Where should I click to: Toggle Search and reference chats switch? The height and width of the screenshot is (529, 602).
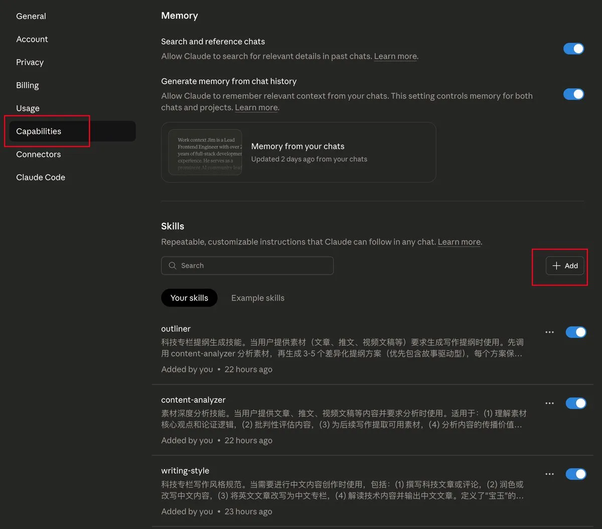(x=573, y=49)
